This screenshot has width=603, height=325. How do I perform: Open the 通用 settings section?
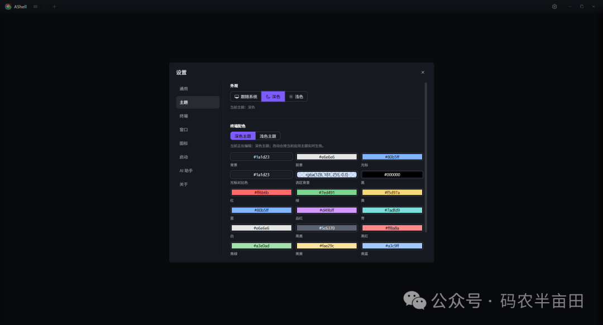click(x=198, y=88)
